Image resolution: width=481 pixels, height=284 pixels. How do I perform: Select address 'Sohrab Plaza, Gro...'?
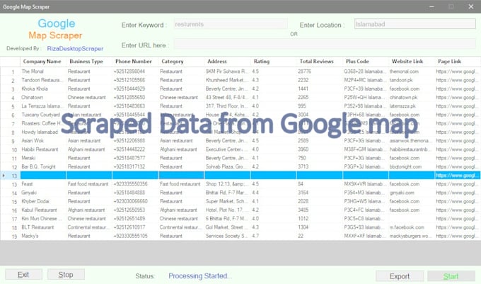click(228, 166)
